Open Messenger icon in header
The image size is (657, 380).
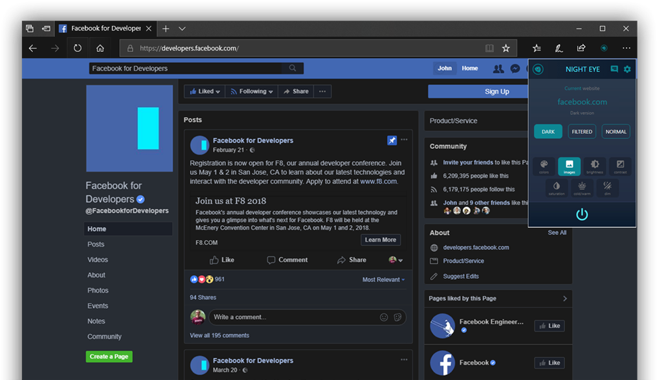click(x=515, y=69)
